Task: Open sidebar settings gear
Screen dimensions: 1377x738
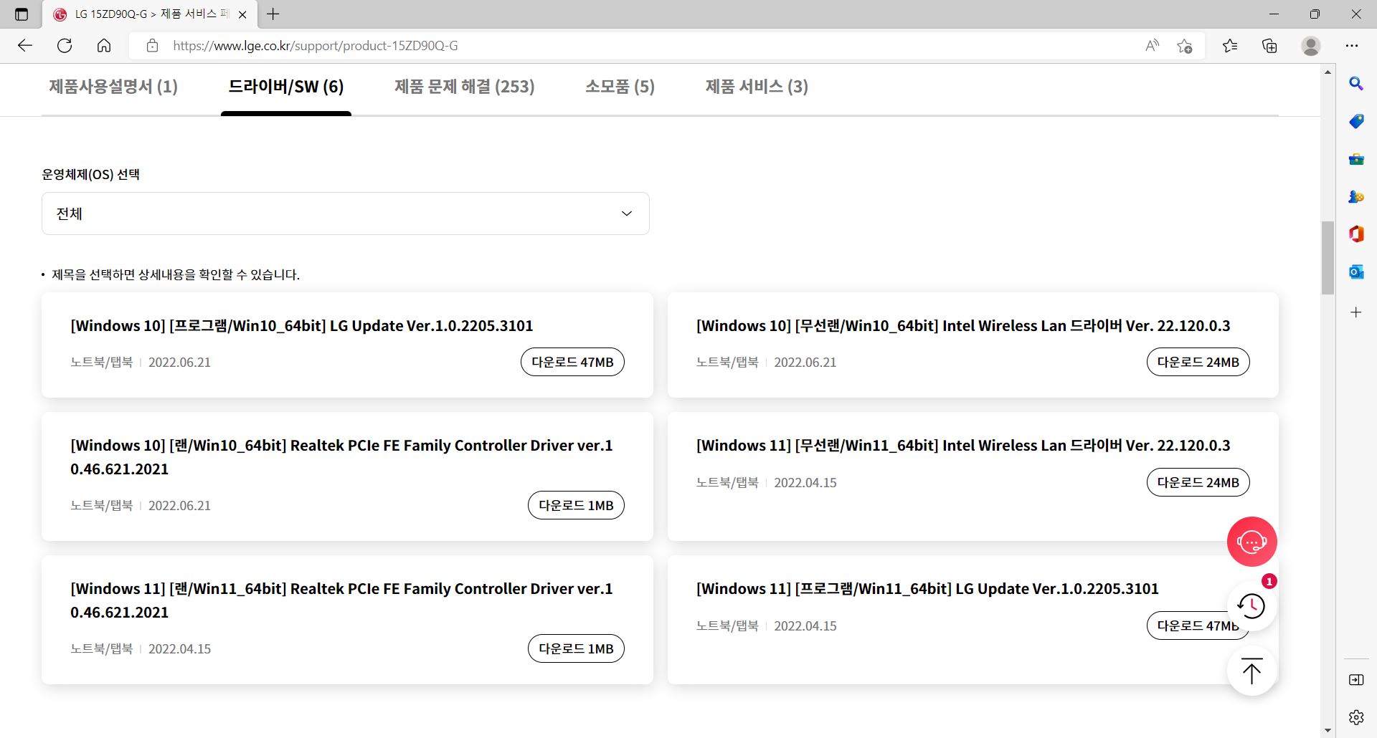Action: 1356,717
